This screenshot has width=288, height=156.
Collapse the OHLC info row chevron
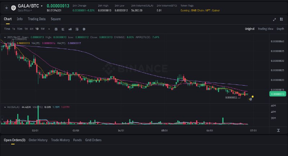[5, 37]
